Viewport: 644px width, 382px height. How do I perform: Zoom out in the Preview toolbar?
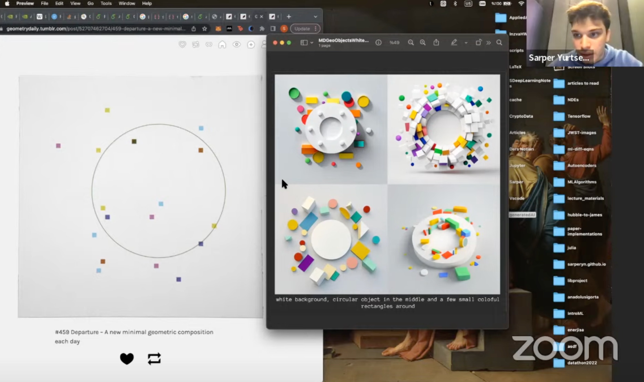coord(411,43)
